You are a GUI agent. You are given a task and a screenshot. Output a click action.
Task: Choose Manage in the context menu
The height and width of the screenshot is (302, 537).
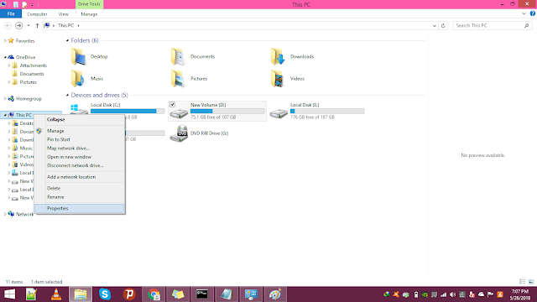coord(80,131)
